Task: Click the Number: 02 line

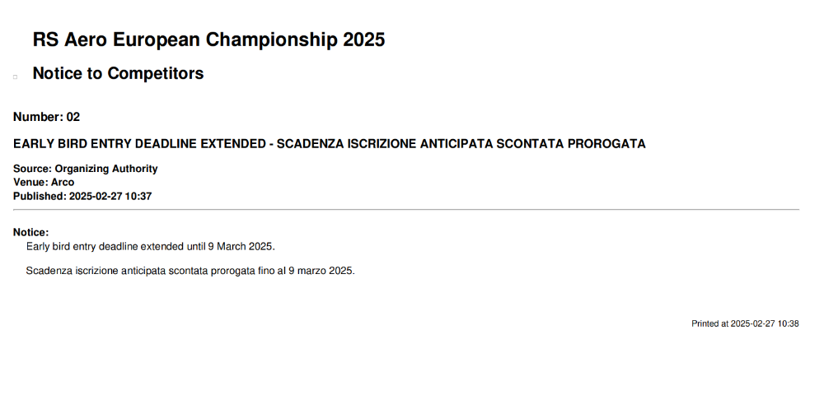Action: pos(46,117)
